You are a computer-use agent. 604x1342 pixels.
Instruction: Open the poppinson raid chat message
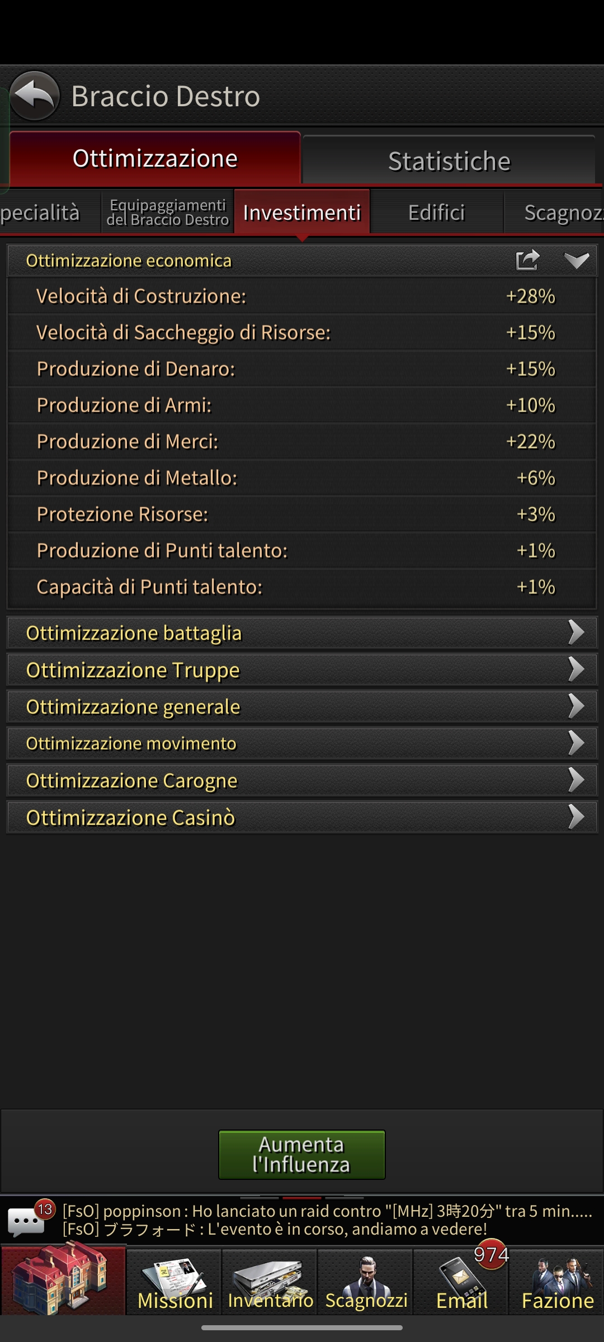point(328,1211)
